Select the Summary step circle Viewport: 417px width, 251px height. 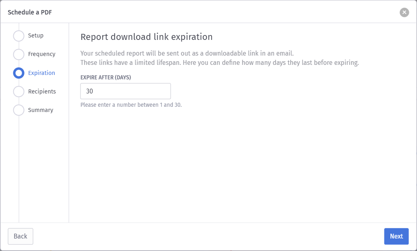click(19, 110)
